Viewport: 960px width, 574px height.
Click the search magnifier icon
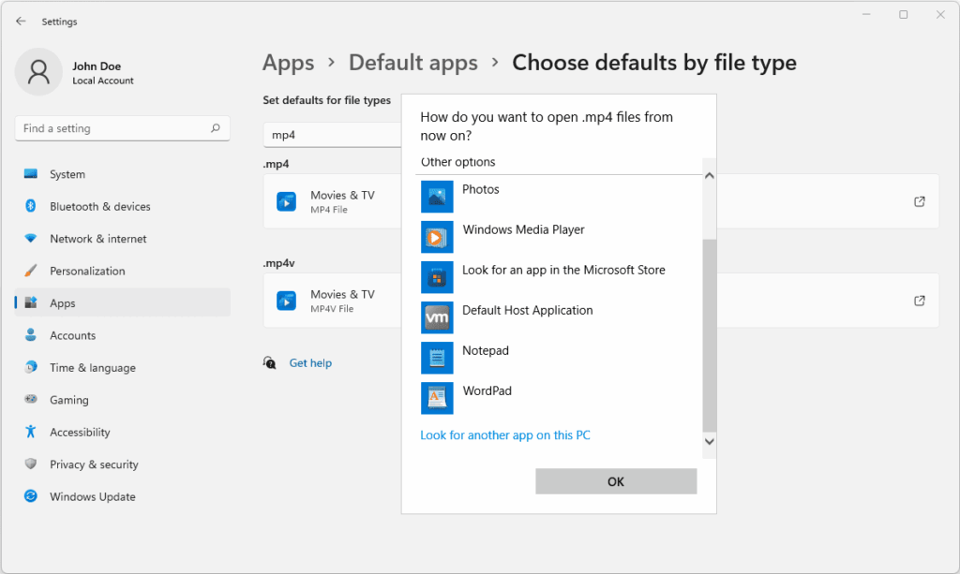pos(216,127)
